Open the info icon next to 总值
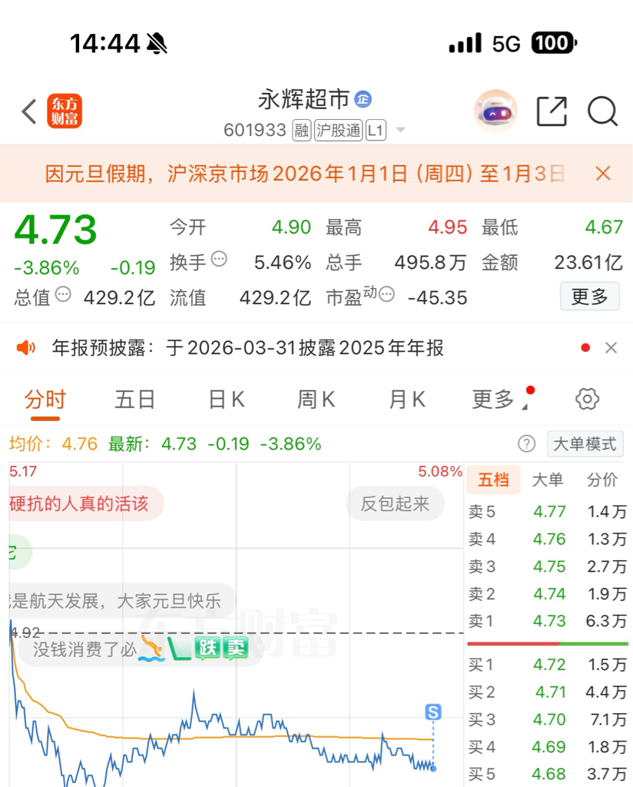This screenshot has width=633, height=787. tap(63, 294)
